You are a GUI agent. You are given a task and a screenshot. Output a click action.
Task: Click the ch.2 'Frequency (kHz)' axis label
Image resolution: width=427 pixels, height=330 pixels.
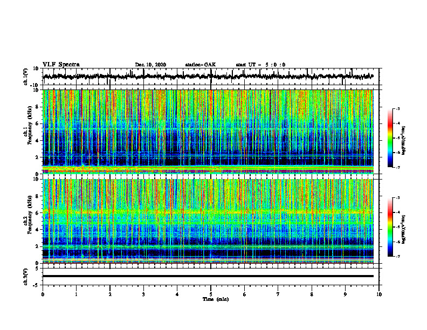[x=30, y=215]
